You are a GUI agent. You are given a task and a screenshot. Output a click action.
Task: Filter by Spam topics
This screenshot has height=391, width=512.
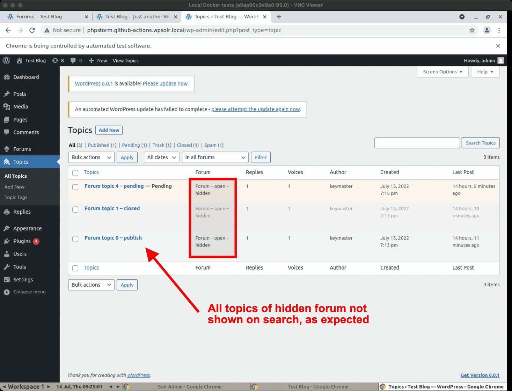pyautogui.click(x=210, y=145)
